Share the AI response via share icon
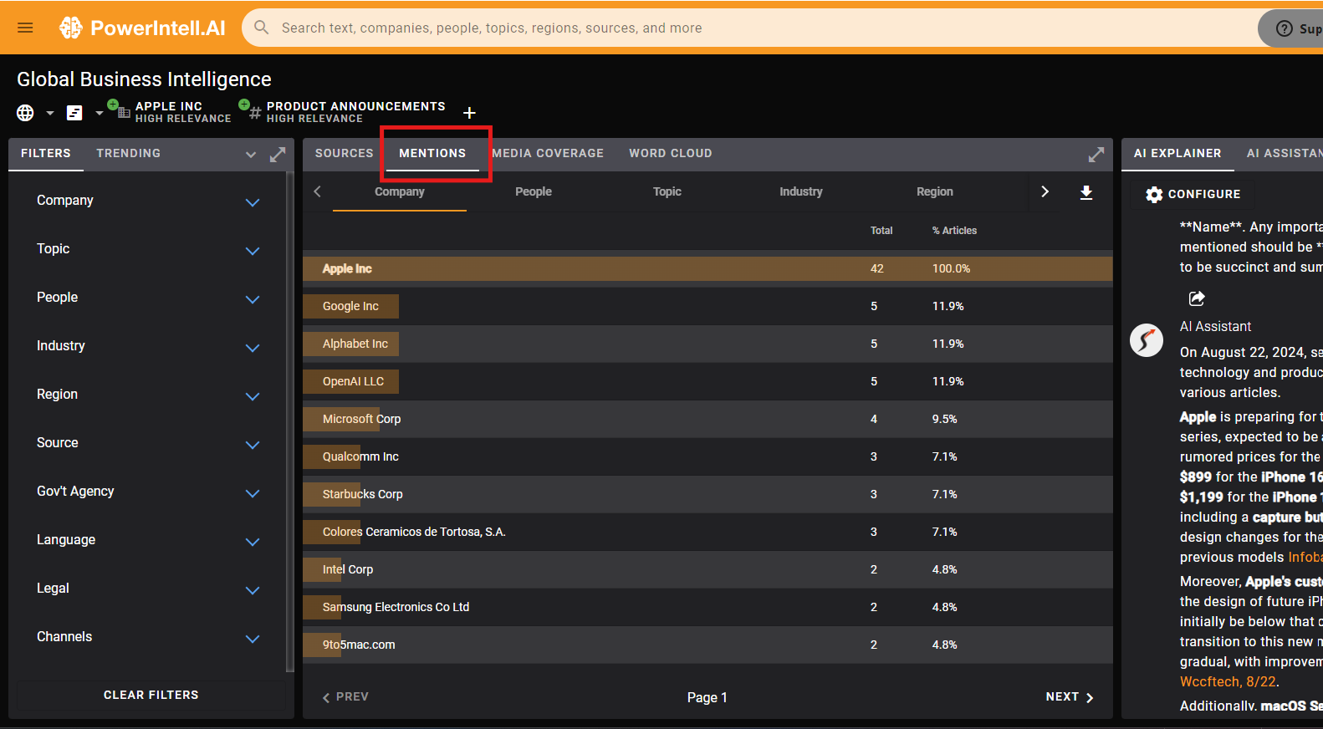Image resolution: width=1323 pixels, height=729 pixels. click(x=1197, y=298)
